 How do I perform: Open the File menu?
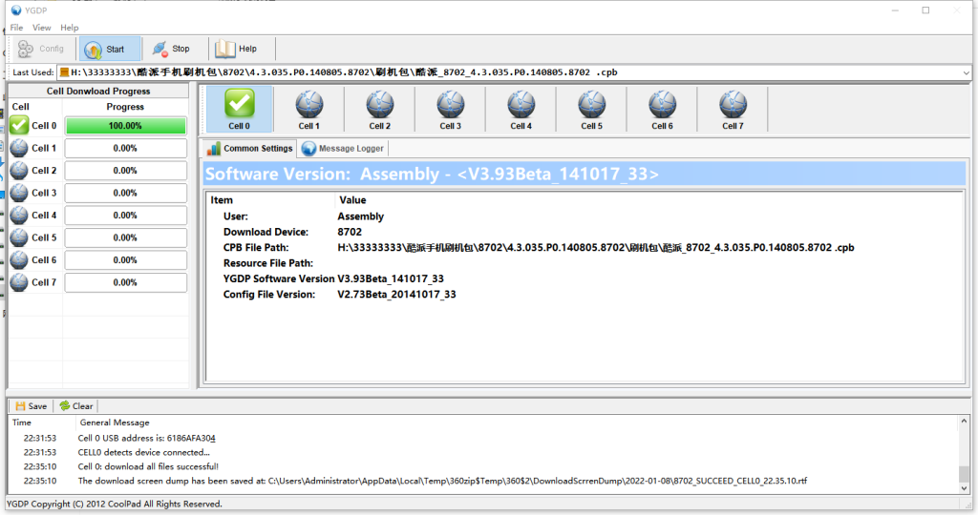coord(16,28)
